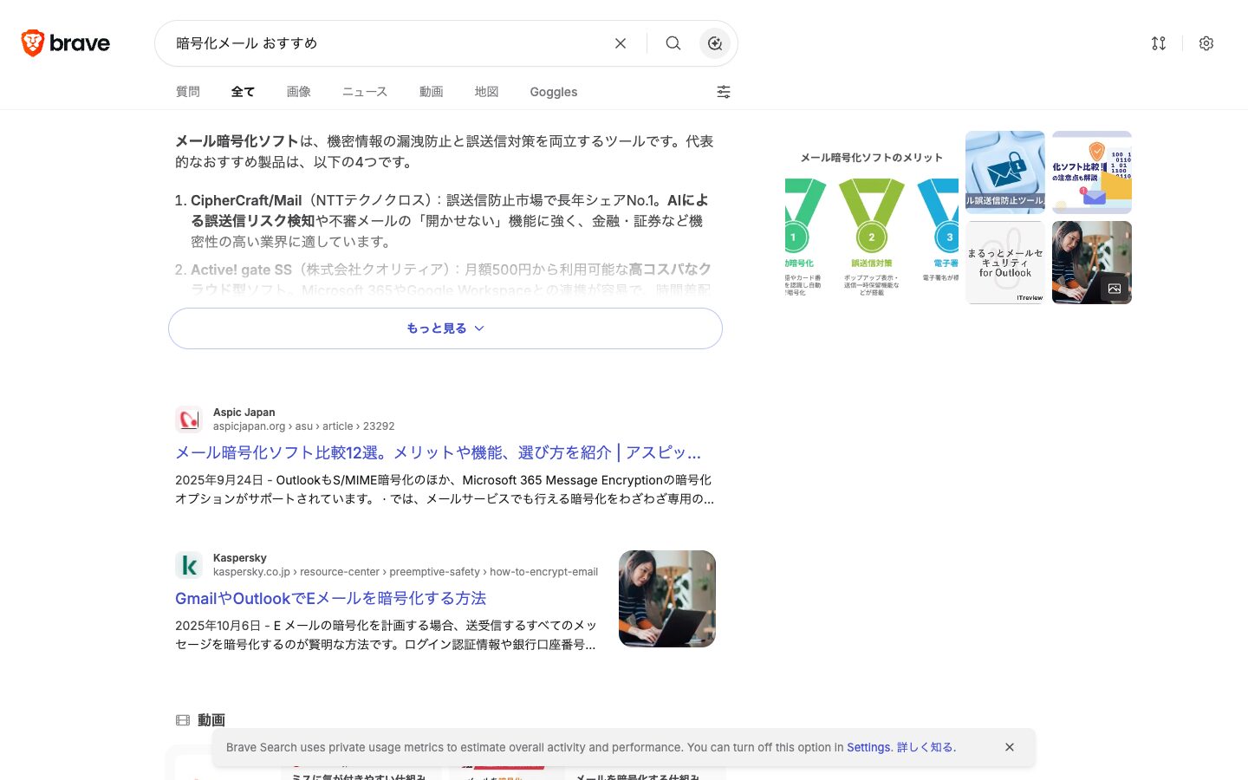Click the film icon beside 動画 section

(183, 720)
